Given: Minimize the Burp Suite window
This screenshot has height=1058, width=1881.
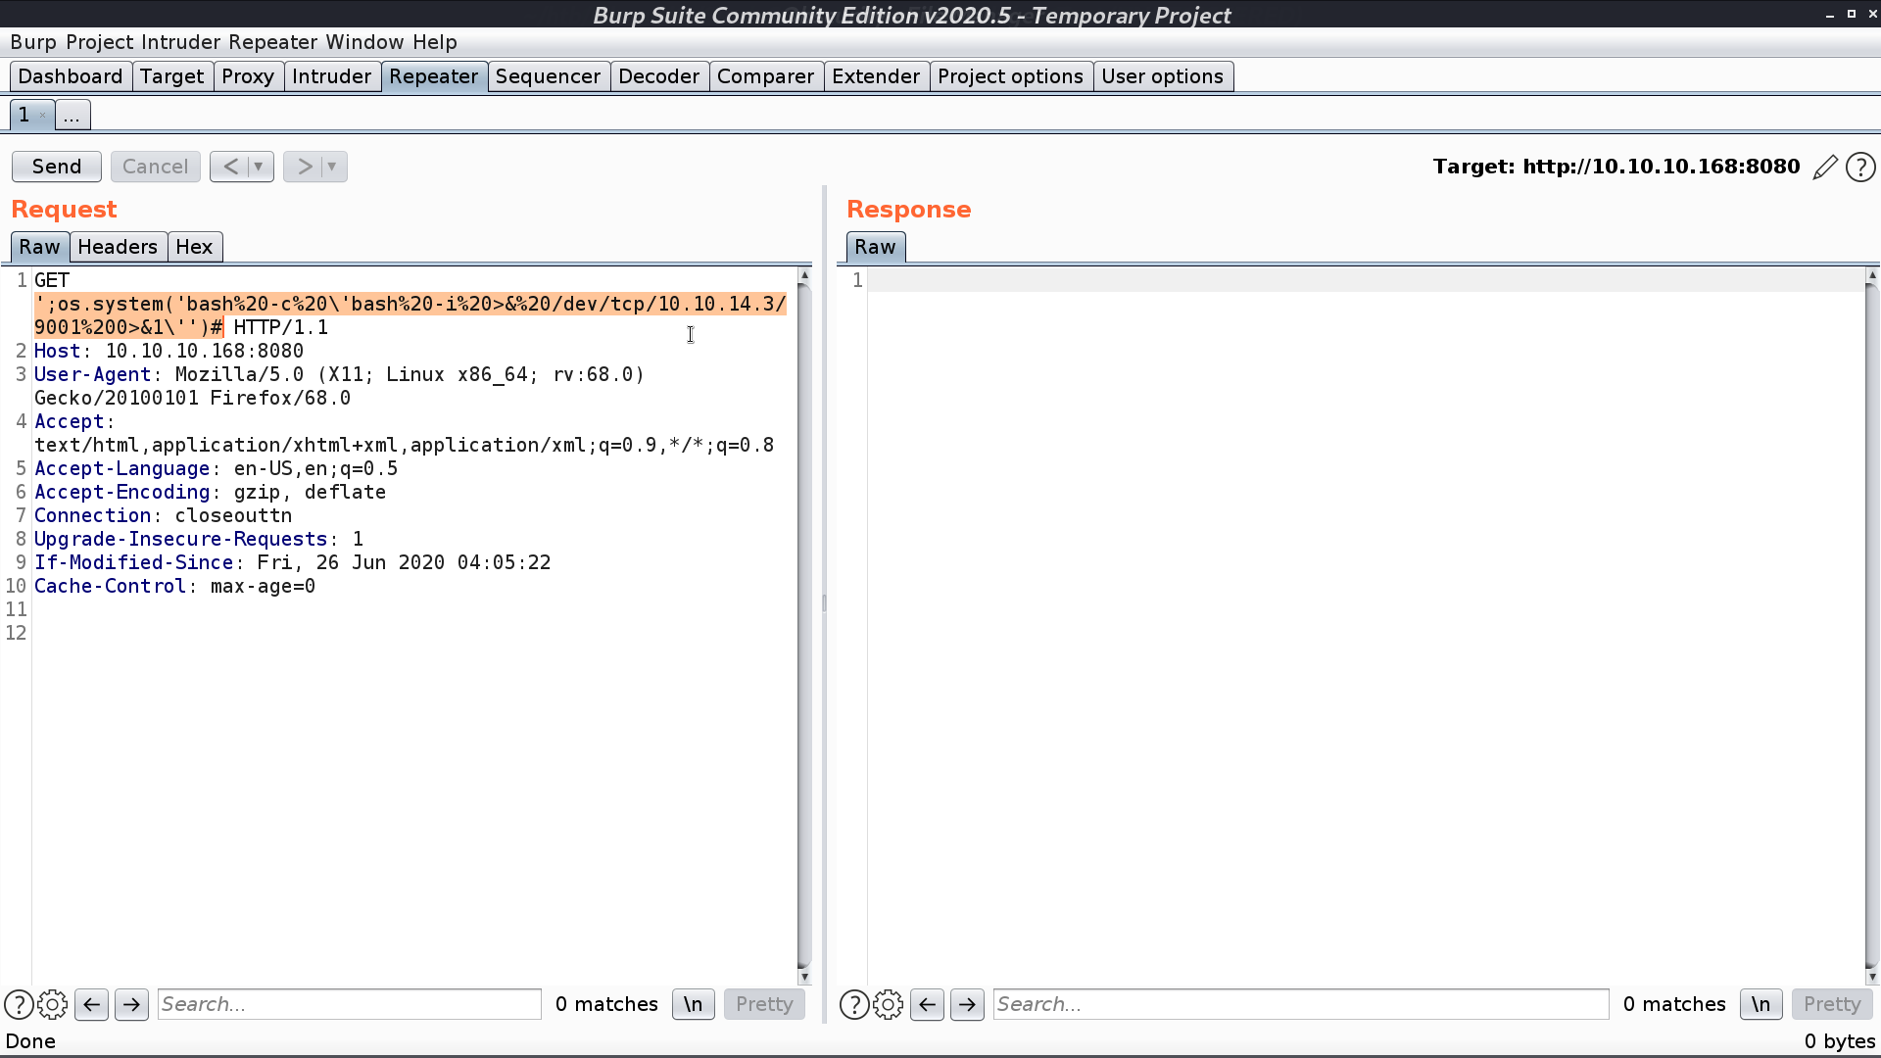Looking at the screenshot, I should pyautogui.click(x=1829, y=15).
